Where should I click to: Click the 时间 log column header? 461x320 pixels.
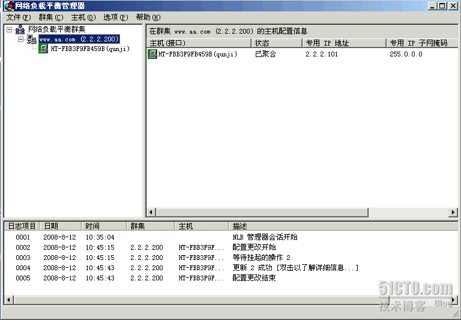pos(104,226)
